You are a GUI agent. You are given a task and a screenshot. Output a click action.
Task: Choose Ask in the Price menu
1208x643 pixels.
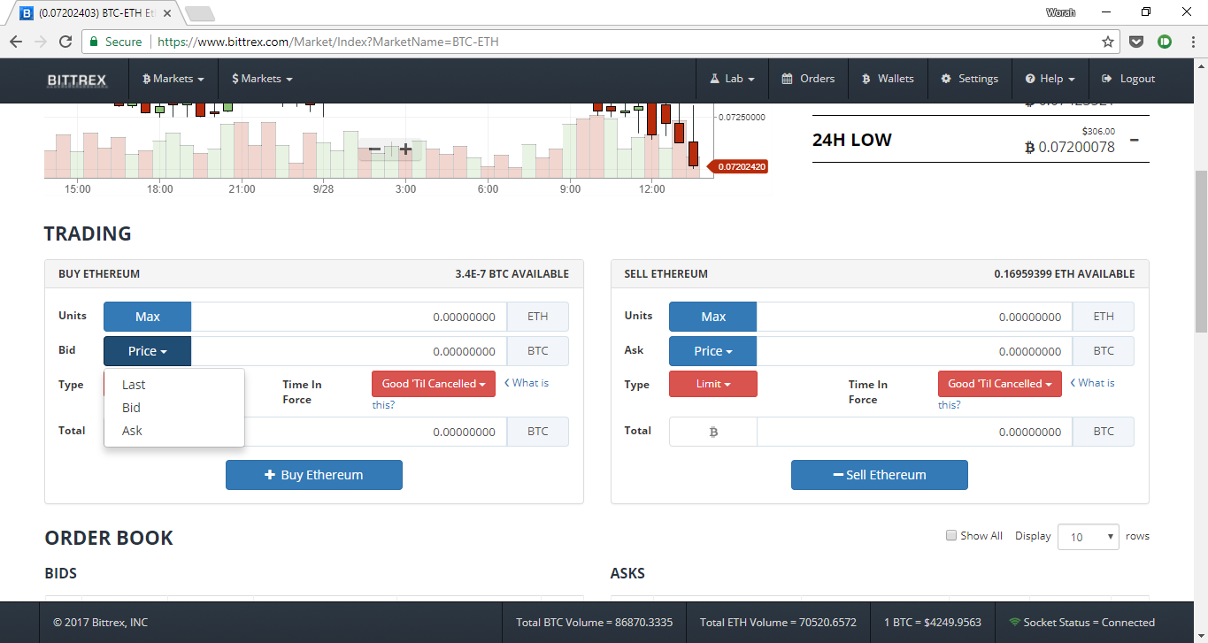click(x=132, y=431)
